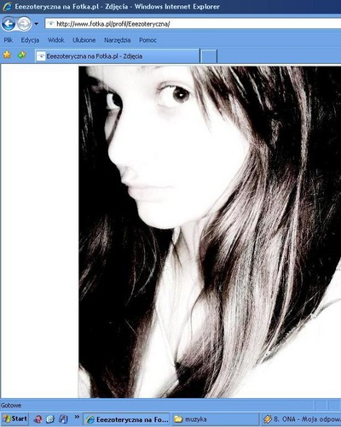
Task: Open the Widok menu
Action: [x=55, y=40]
